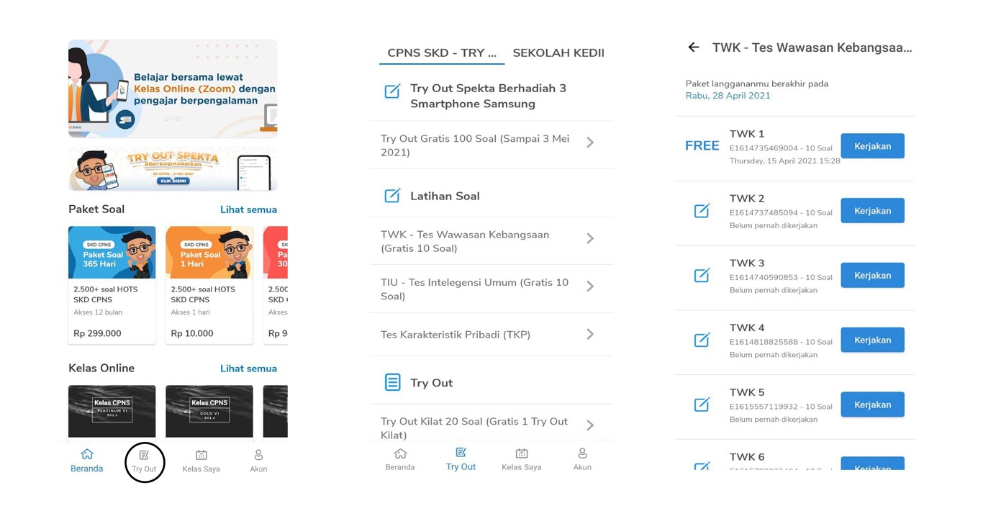
Task: Expand Tes Karakteristik Pribadi (TKP) chevron
Action: (x=590, y=334)
